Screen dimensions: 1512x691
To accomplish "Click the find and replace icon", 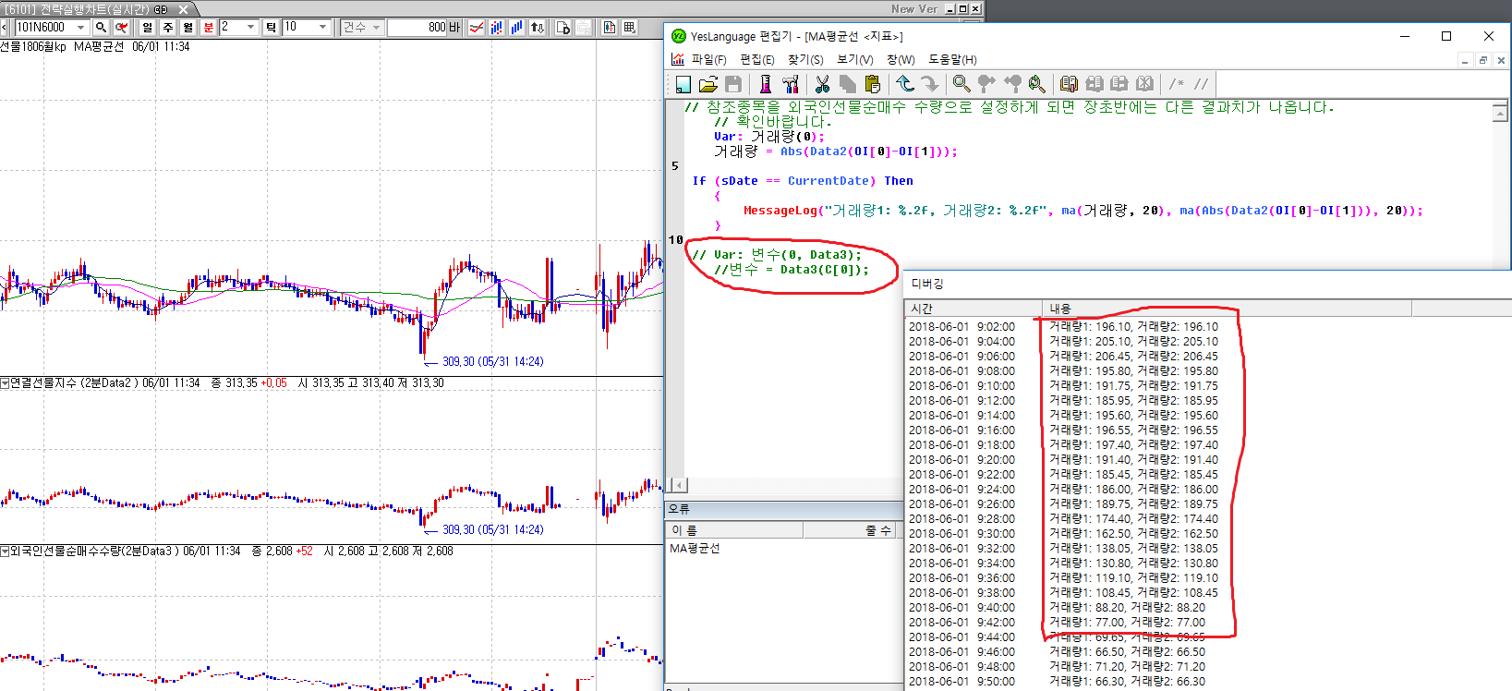I will (x=1037, y=84).
